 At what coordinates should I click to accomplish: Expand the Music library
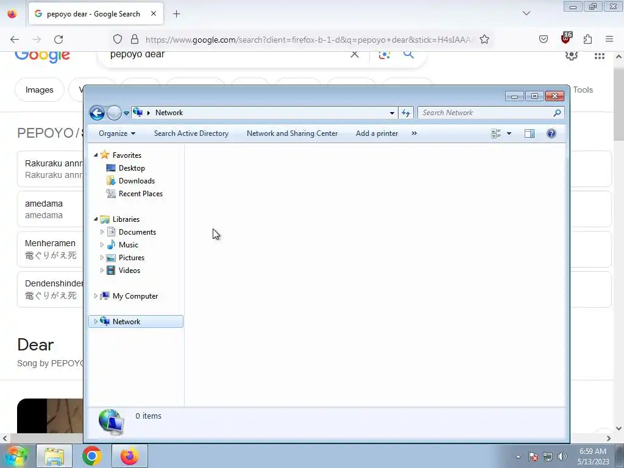tap(102, 245)
